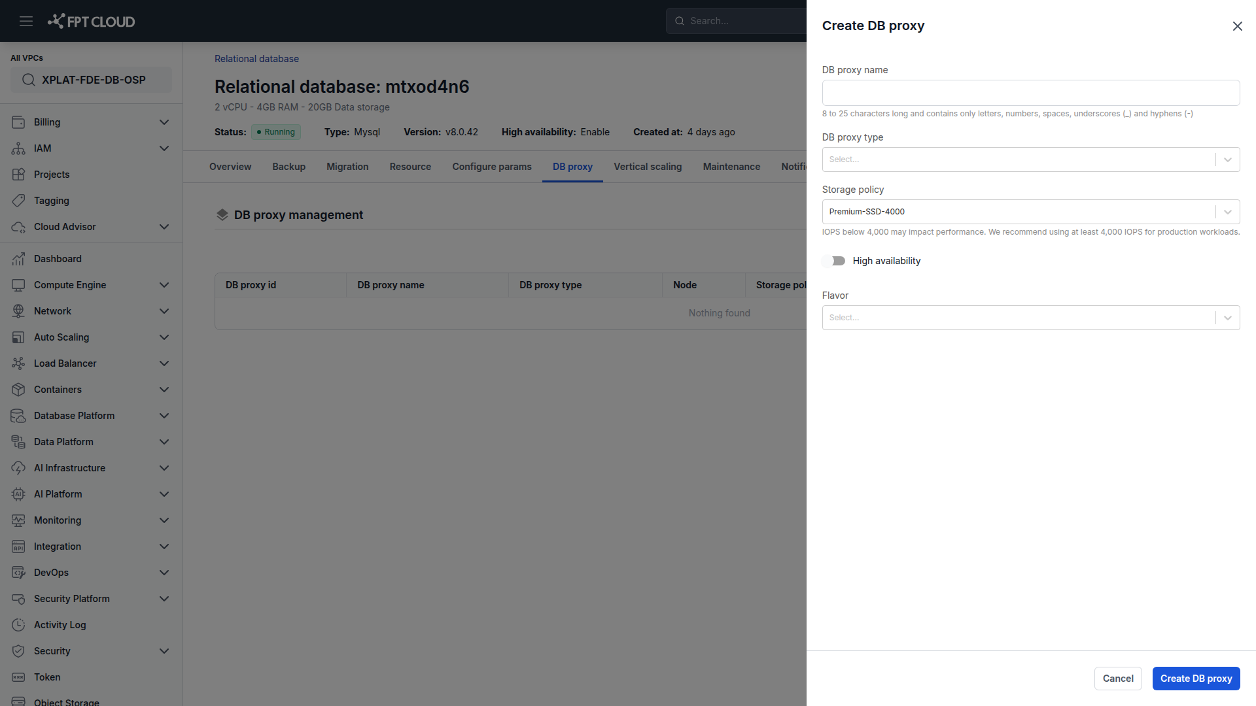Click the DevOps icon
The image size is (1256, 706).
[18, 573]
